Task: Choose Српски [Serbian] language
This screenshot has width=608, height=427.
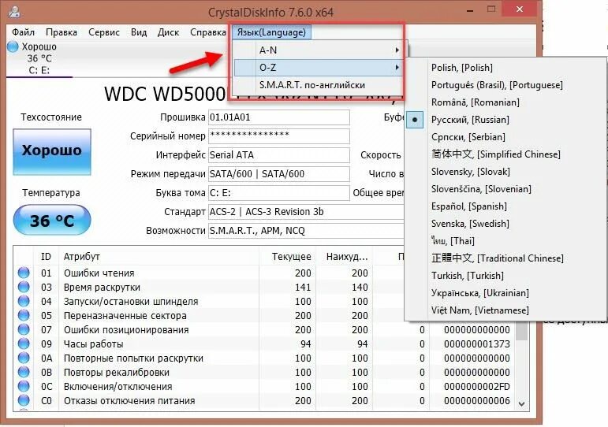Action: (506, 137)
